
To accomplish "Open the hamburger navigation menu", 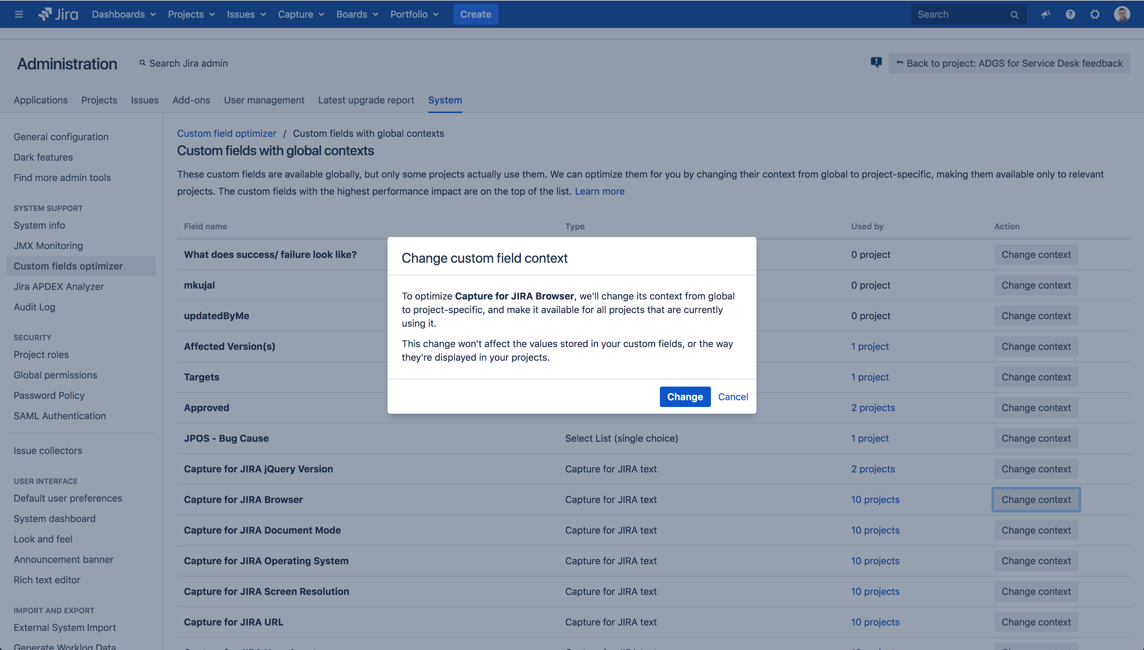I will [x=18, y=14].
